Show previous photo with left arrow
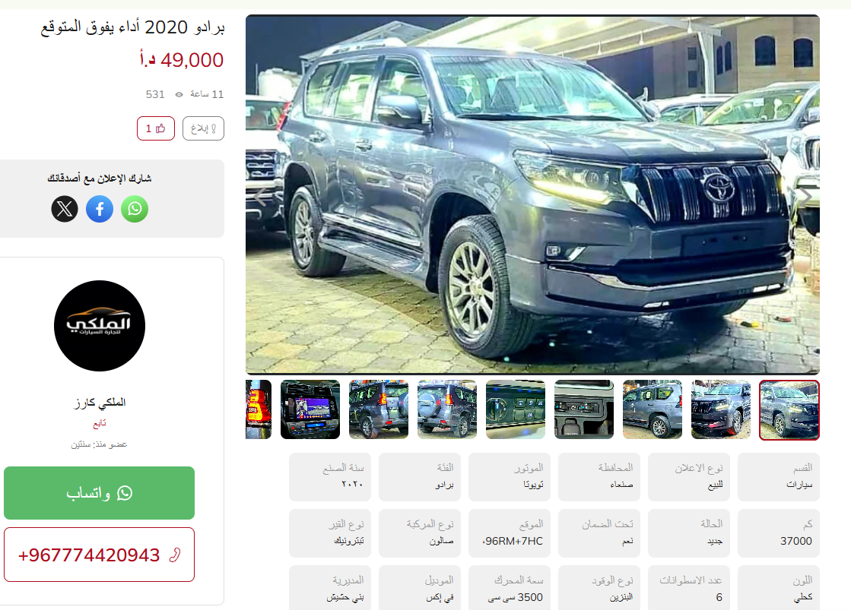Viewport: 851px width, 610px height. pyautogui.click(x=261, y=197)
